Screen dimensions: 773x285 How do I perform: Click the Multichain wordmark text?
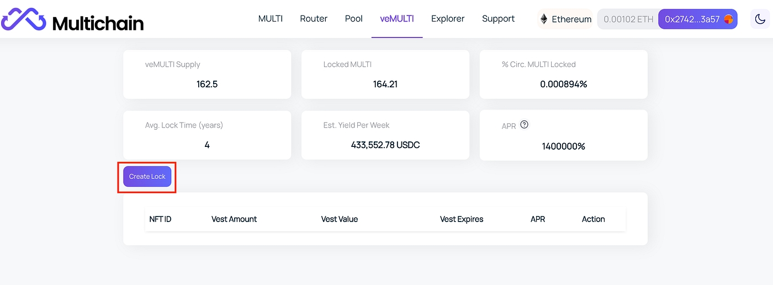[x=98, y=23]
